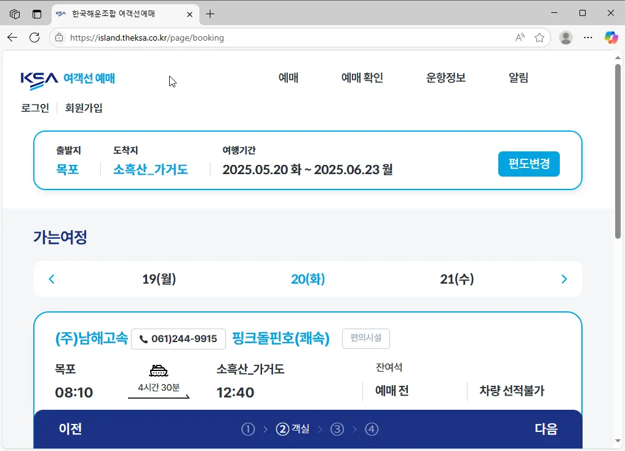Click the browser back arrow
The height and width of the screenshot is (451, 625).
(12, 38)
